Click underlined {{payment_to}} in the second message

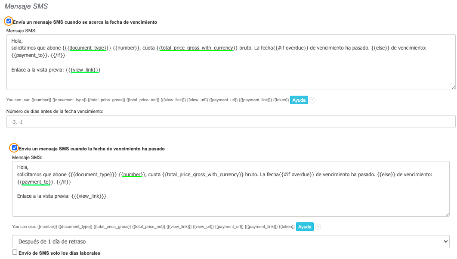pyautogui.click(x=36, y=182)
